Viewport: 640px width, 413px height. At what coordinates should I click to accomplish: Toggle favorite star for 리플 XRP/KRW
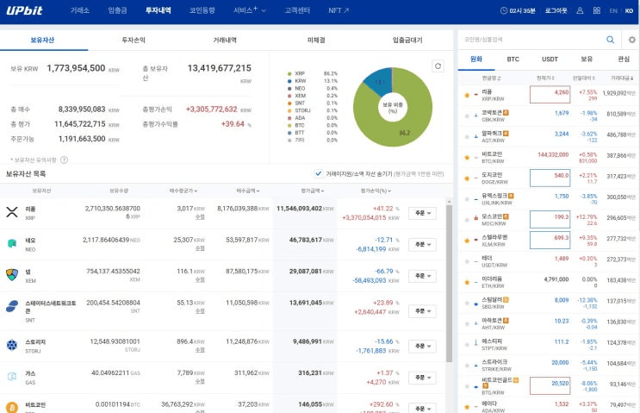click(467, 95)
